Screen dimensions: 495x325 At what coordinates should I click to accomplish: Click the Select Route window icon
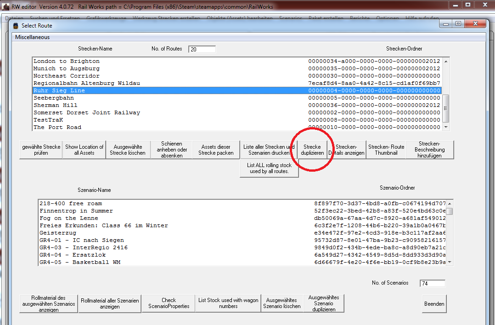(x=16, y=26)
